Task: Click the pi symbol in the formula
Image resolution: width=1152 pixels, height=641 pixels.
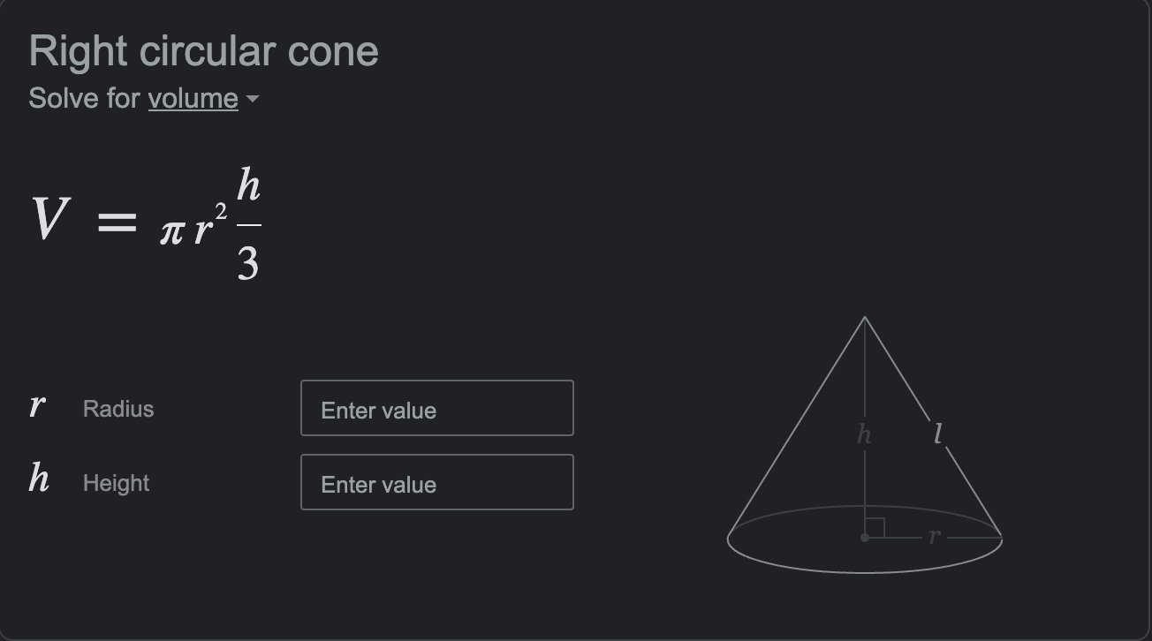Action: pos(171,232)
